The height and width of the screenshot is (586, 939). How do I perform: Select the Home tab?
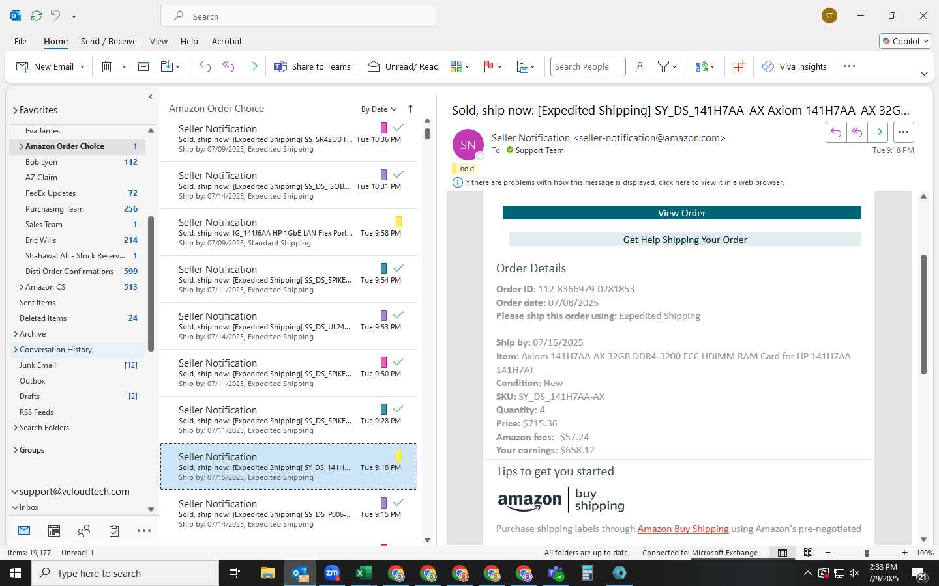55,41
